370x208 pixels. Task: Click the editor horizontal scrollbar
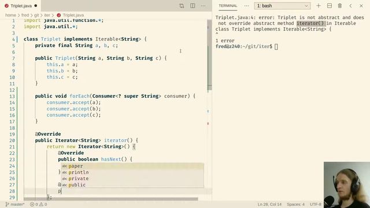click(x=111, y=199)
